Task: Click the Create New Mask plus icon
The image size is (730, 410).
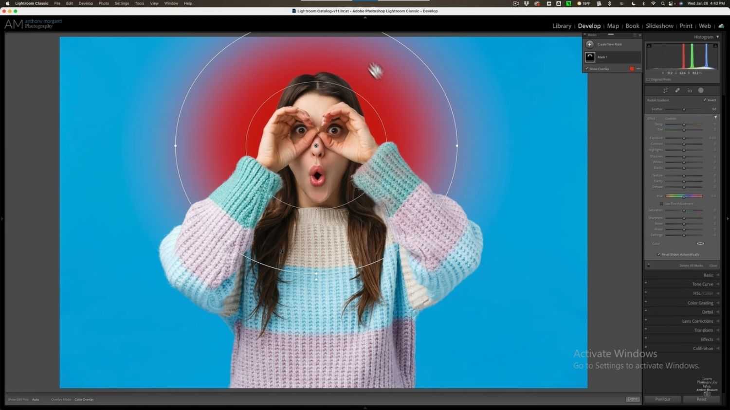Action: pos(590,44)
